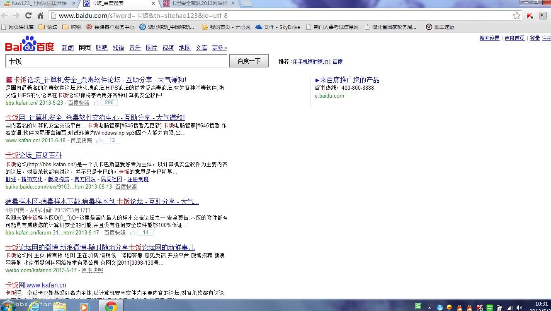Screen dimensions: 551x311
Task: Go to the browser Home page icon
Action: (40, 16)
